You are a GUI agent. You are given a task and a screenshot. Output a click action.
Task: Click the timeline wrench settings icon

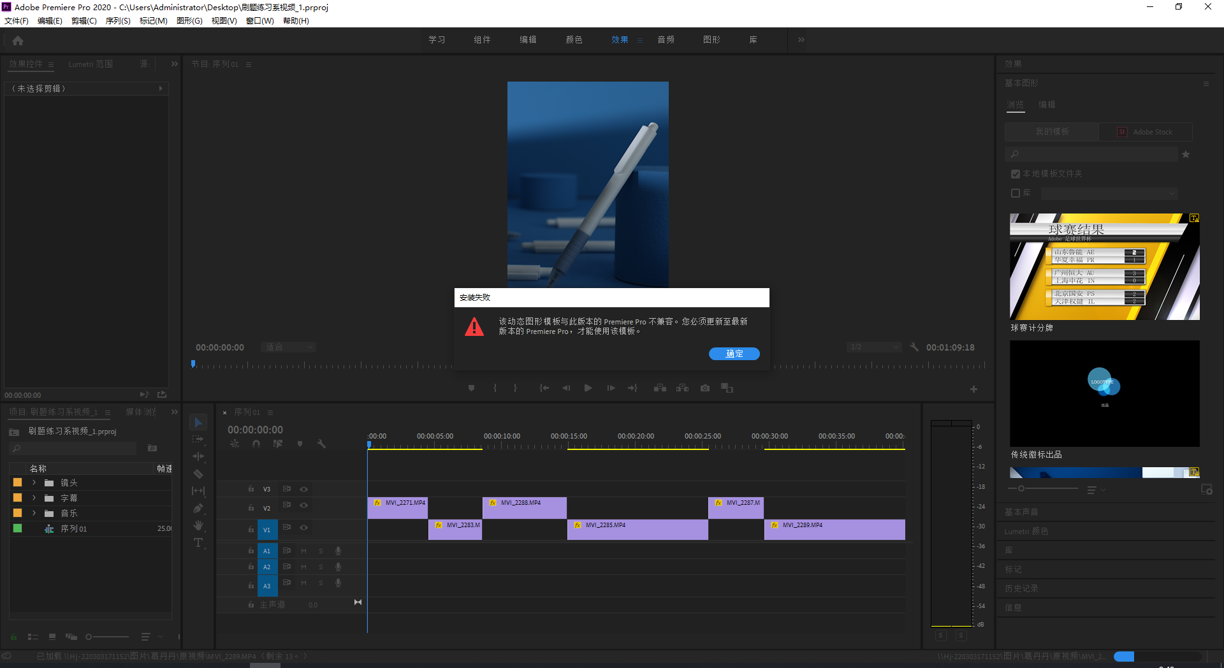321,444
